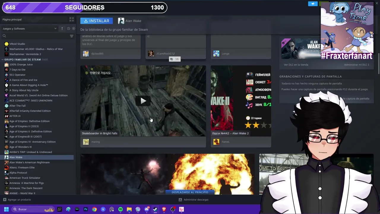Click the recent activity clock filter icon

[68, 29]
